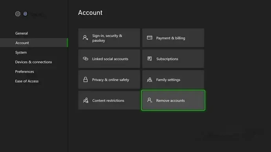
Task: Click the sign-in person icon
Action: pos(85,38)
